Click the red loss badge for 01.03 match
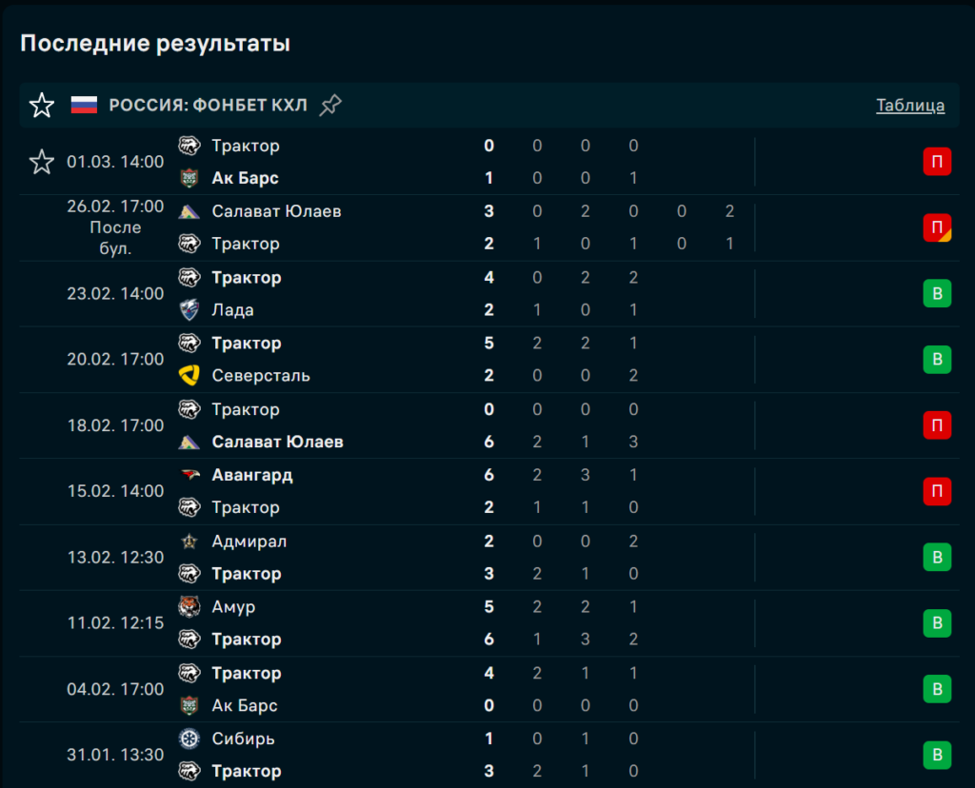The image size is (975, 788). pyautogui.click(x=937, y=162)
